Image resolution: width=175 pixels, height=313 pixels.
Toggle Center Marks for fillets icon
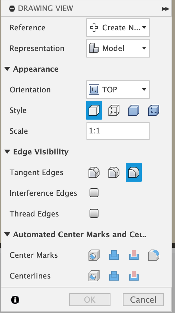(153, 255)
